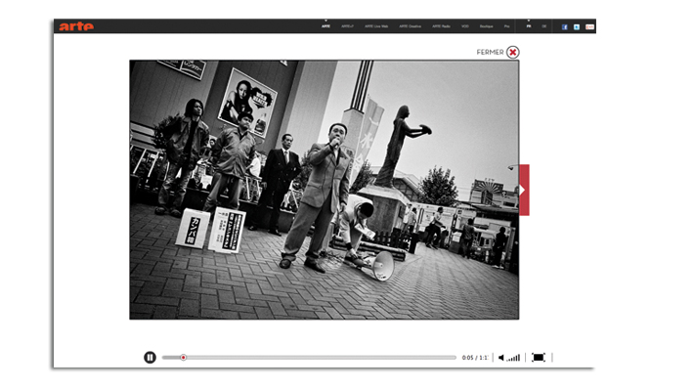Open the Boutique nav link
This screenshot has height=390, width=694.
486,26
